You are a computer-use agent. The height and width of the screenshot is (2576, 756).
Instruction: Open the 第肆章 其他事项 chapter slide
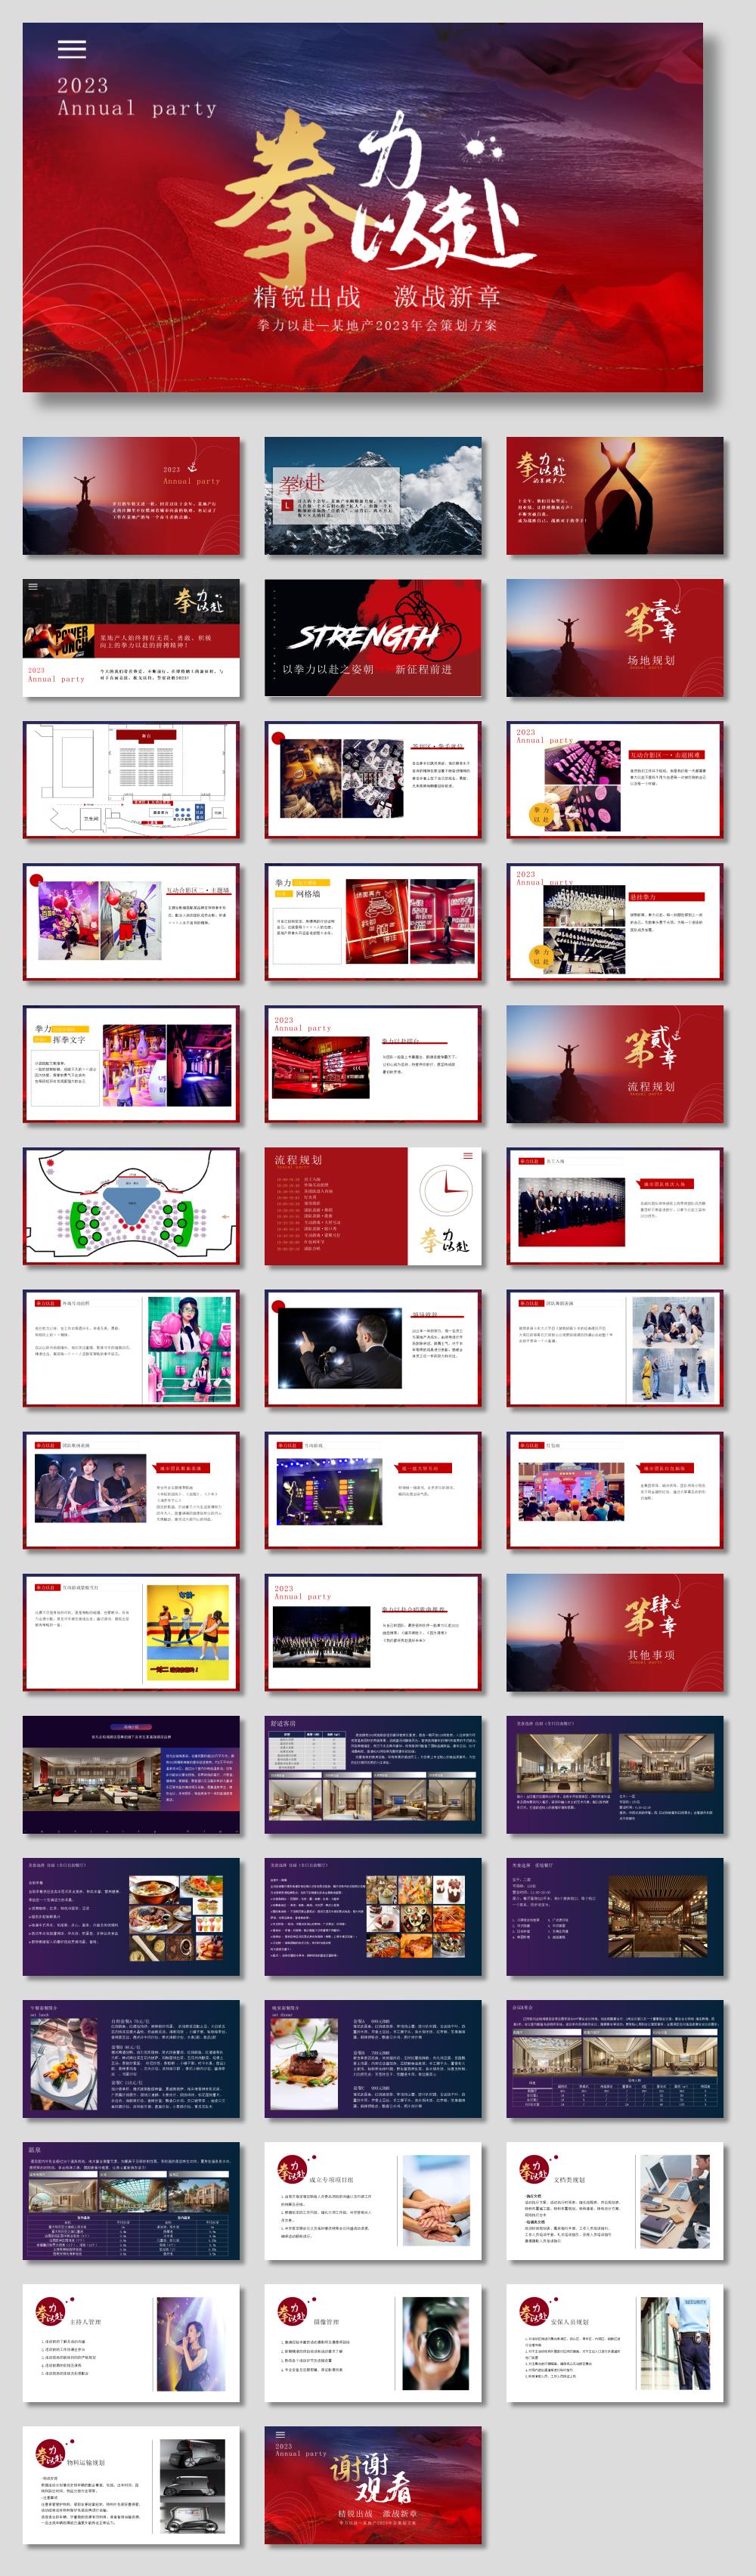coord(614,1633)
